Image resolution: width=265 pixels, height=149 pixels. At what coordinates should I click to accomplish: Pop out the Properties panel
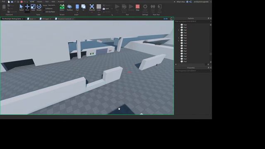[208, 67]
